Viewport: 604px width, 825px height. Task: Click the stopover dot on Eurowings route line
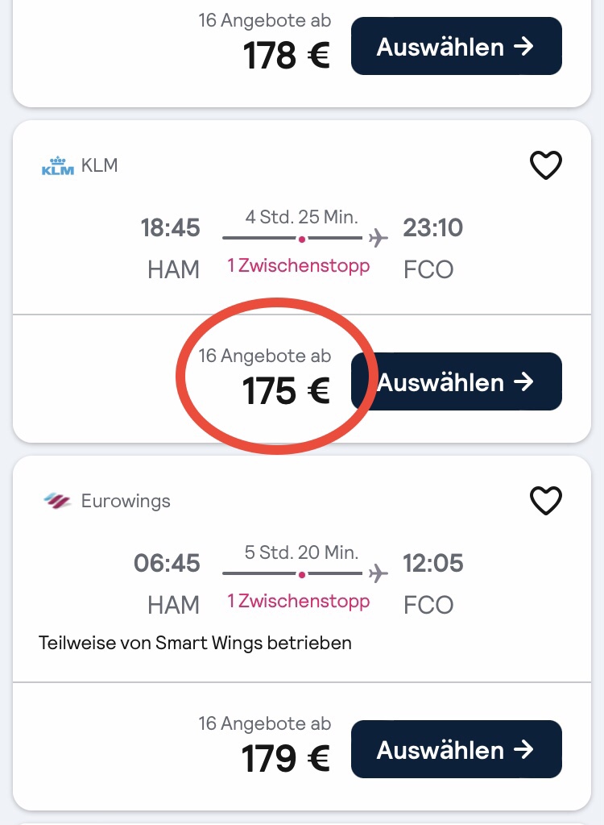coord(301,574)
